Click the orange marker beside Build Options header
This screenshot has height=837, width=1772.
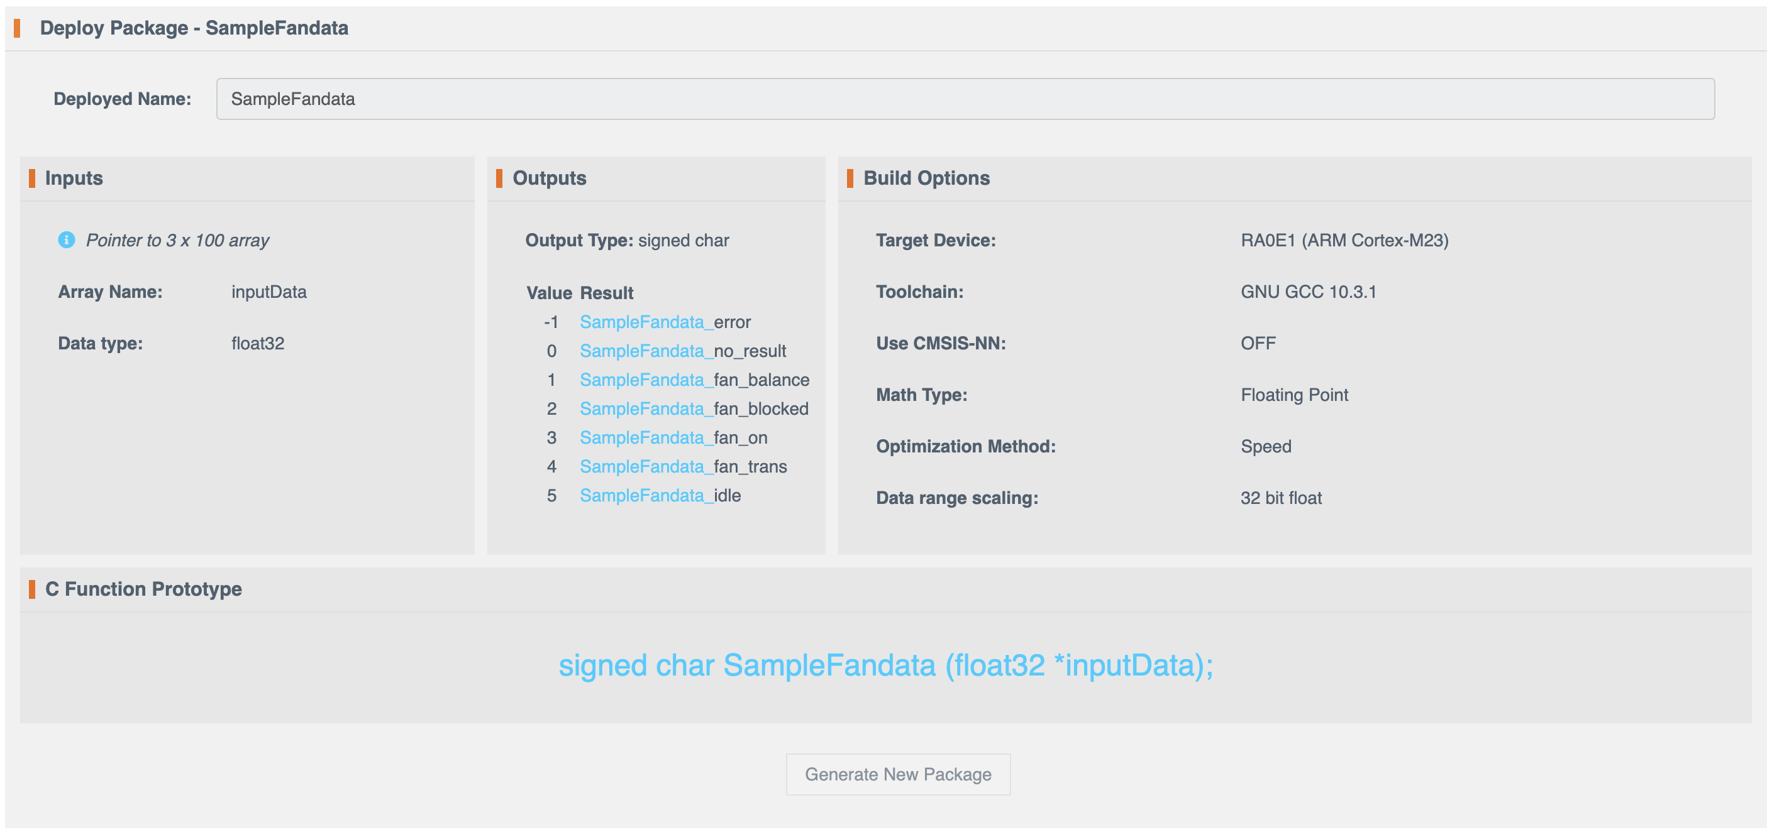coord(851,178)
